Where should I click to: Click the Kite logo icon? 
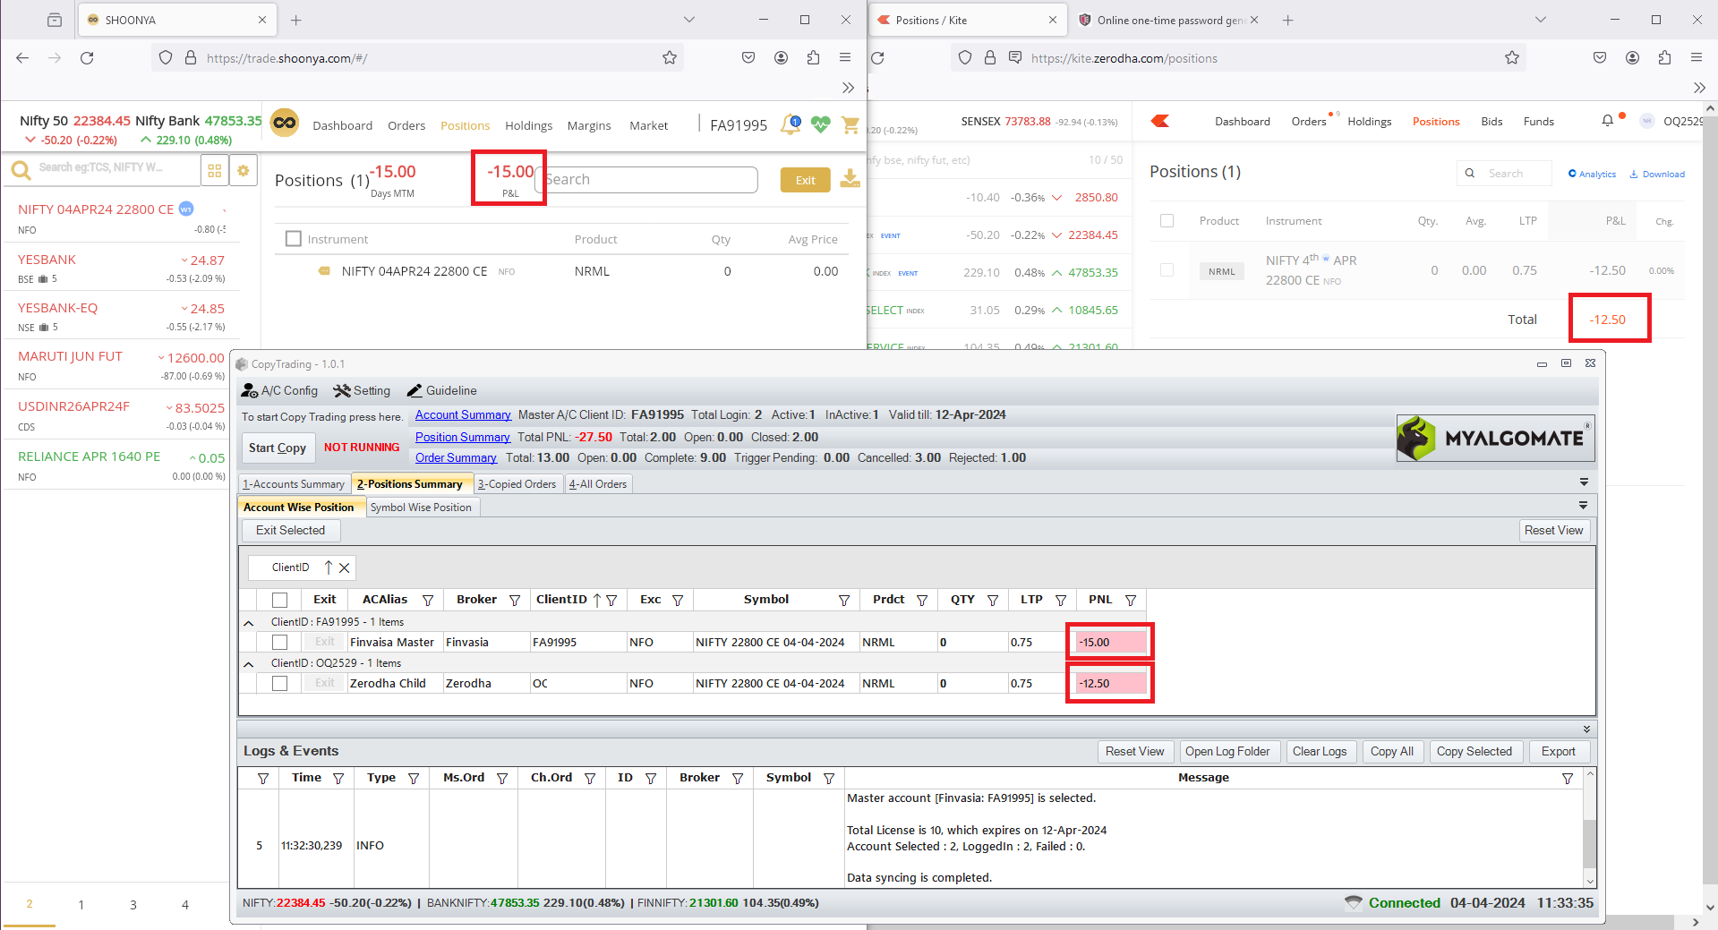[1160, 121]
